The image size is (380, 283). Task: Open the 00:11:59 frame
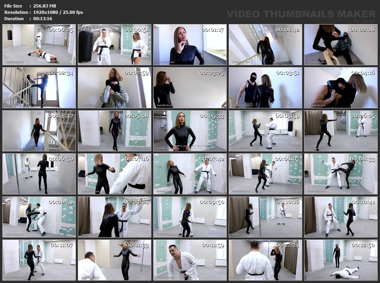point(190,260)
